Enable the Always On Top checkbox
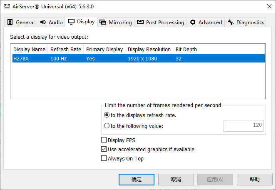 (104, 158)
